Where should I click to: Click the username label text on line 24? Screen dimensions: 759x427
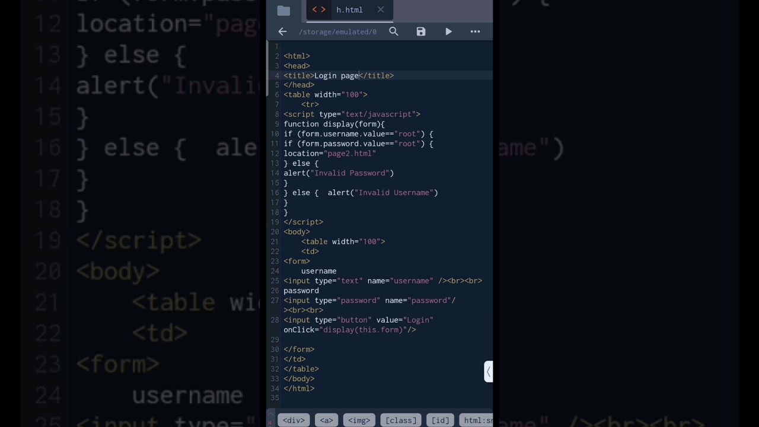(x=318, y=271)
